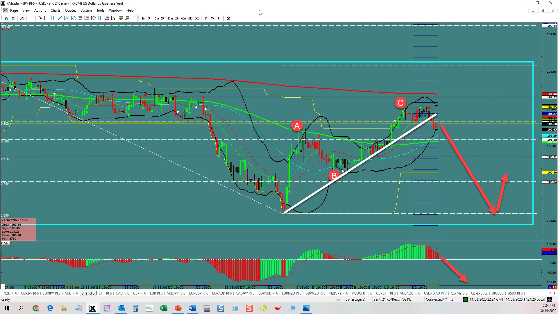Select the trend line drawing tool
This screenshot has width=558, height=314.
tap(60, 18)
